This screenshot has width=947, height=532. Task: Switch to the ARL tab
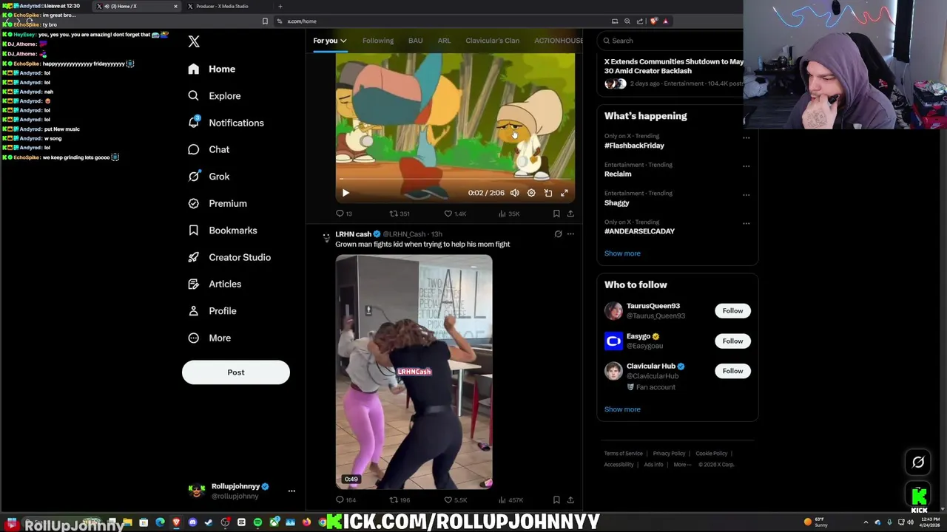tap(444, 41)
